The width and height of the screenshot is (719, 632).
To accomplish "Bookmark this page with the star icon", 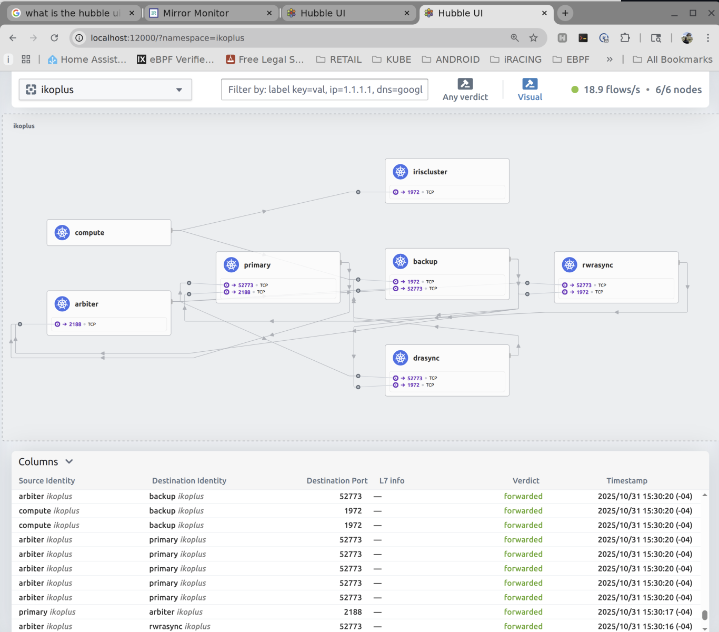I will [x=533, y=38].
